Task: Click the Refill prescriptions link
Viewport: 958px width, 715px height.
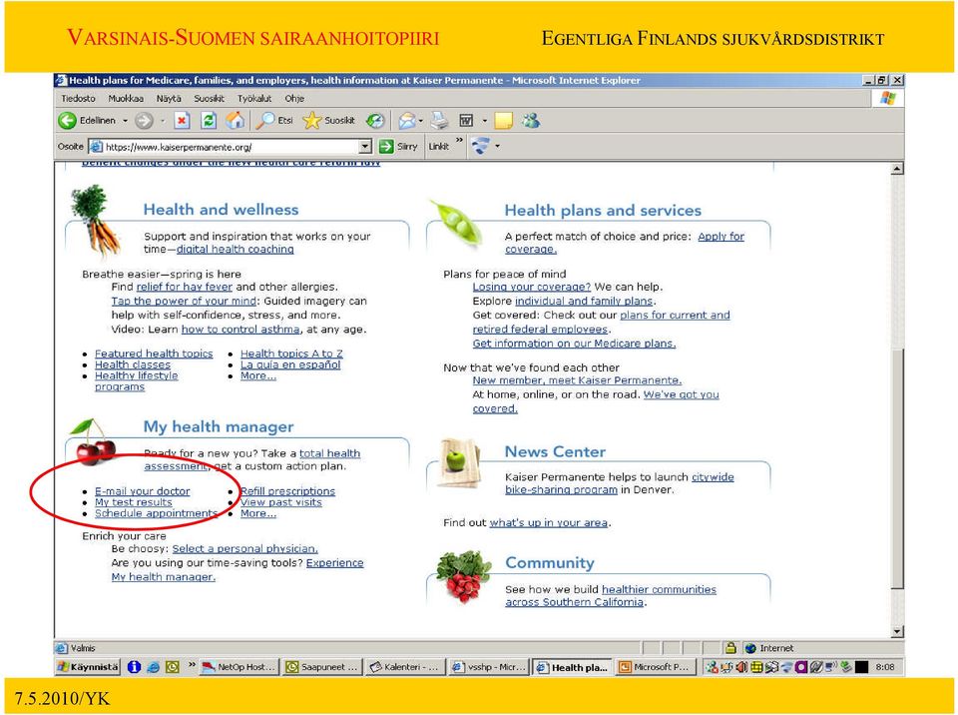Action: pyautogui.click(x=287, y=491)
